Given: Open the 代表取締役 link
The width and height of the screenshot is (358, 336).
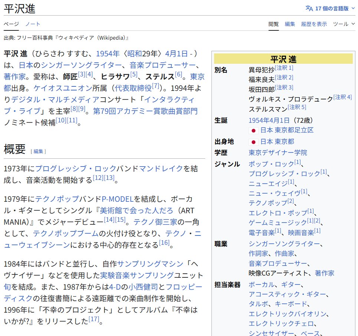Looking at the screenshot, I should point(133,88).
